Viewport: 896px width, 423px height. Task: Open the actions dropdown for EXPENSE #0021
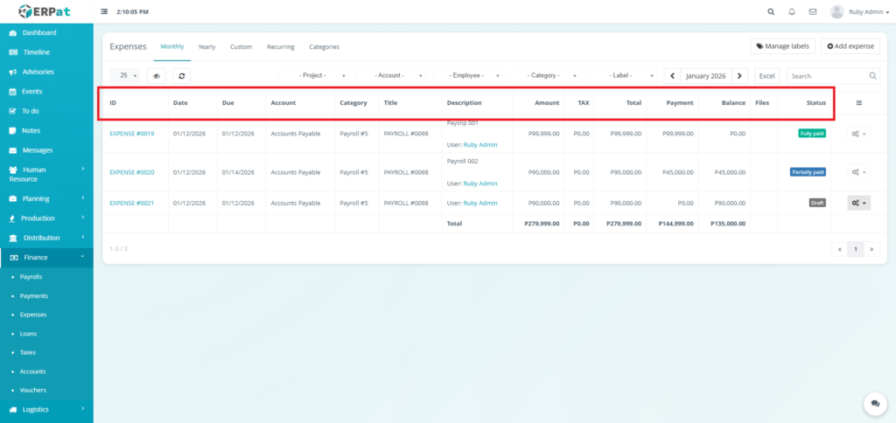coord(858,203)
